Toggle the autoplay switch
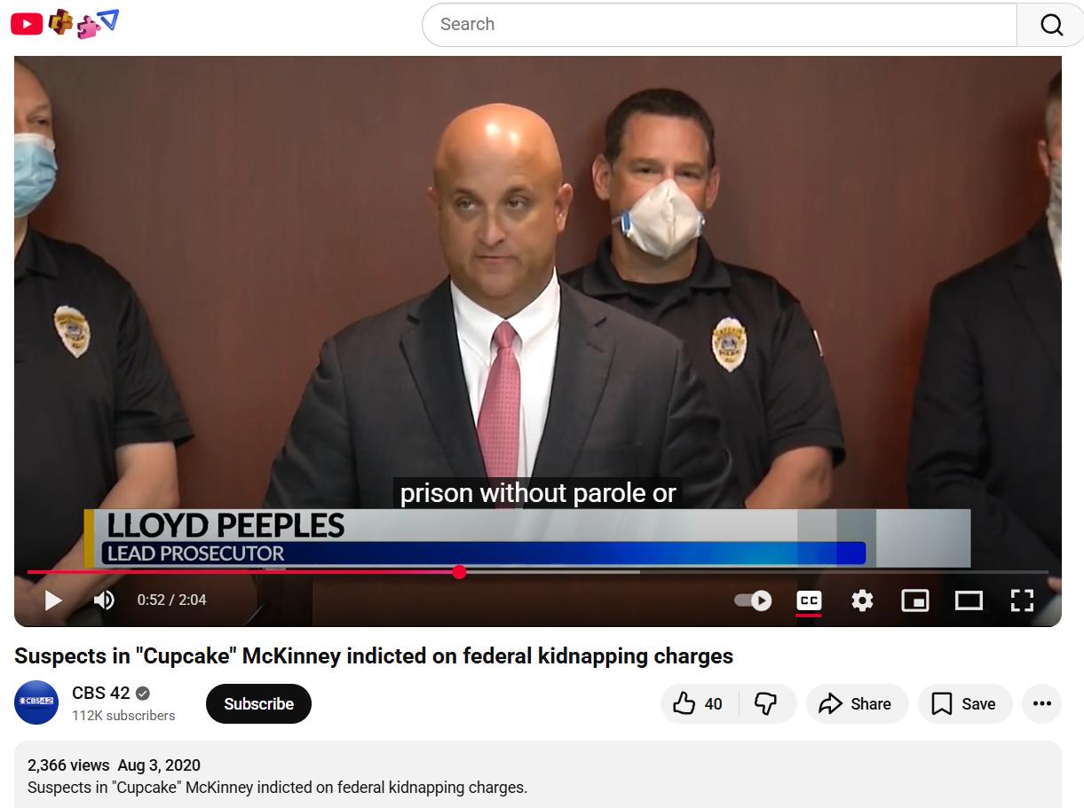This screenshot has width=1084, height=808. [x=753, y=600]
